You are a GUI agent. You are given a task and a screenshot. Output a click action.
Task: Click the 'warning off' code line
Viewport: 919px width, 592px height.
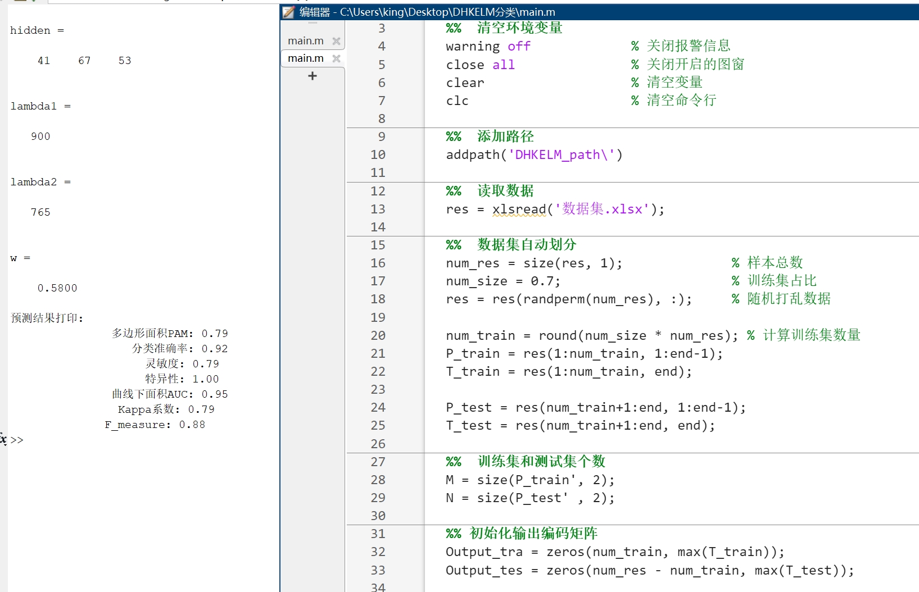488,47
